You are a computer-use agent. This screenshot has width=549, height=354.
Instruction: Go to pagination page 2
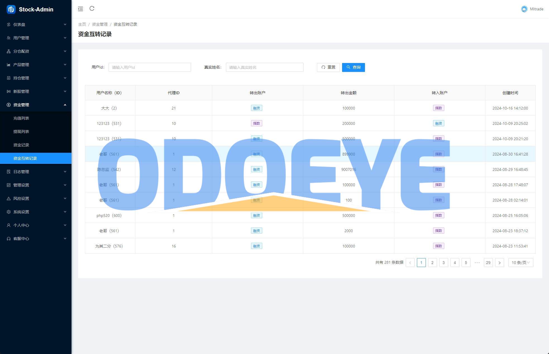tap(433, 263)
